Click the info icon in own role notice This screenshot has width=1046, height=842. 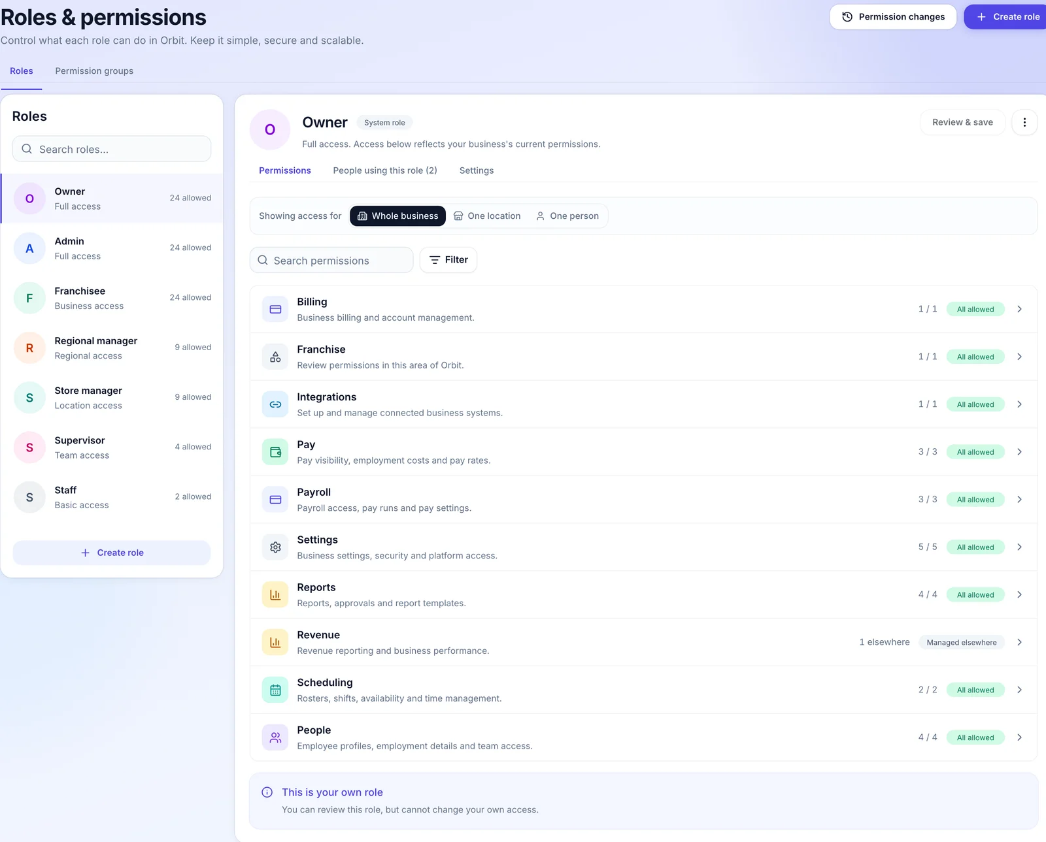click(267, 792)
